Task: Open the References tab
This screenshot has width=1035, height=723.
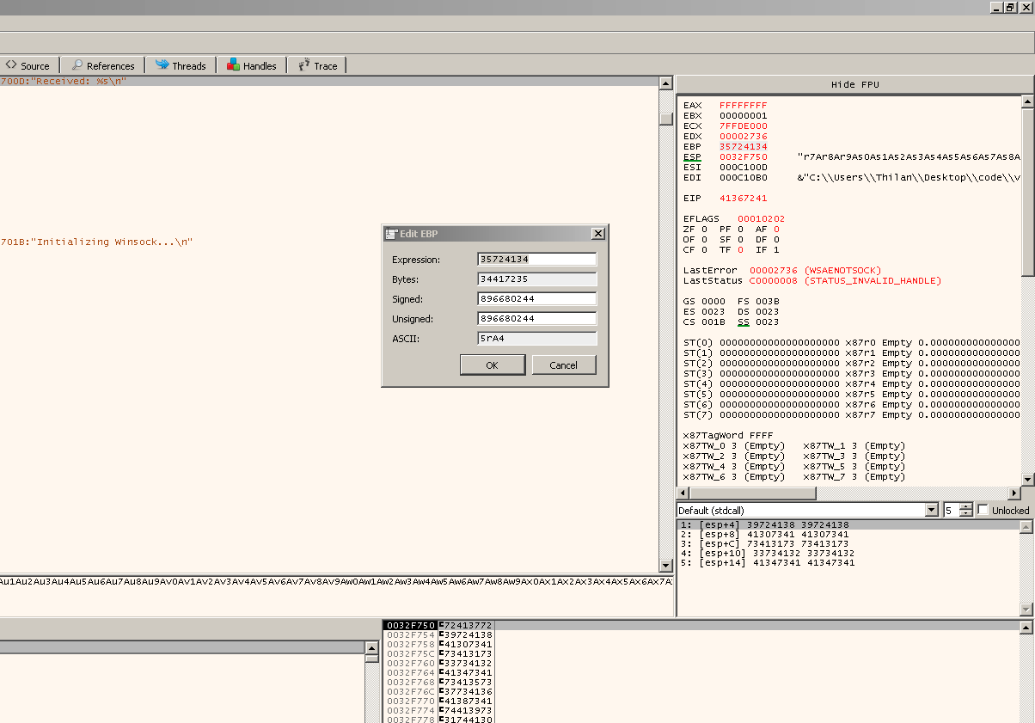Action: click(103, 65)
